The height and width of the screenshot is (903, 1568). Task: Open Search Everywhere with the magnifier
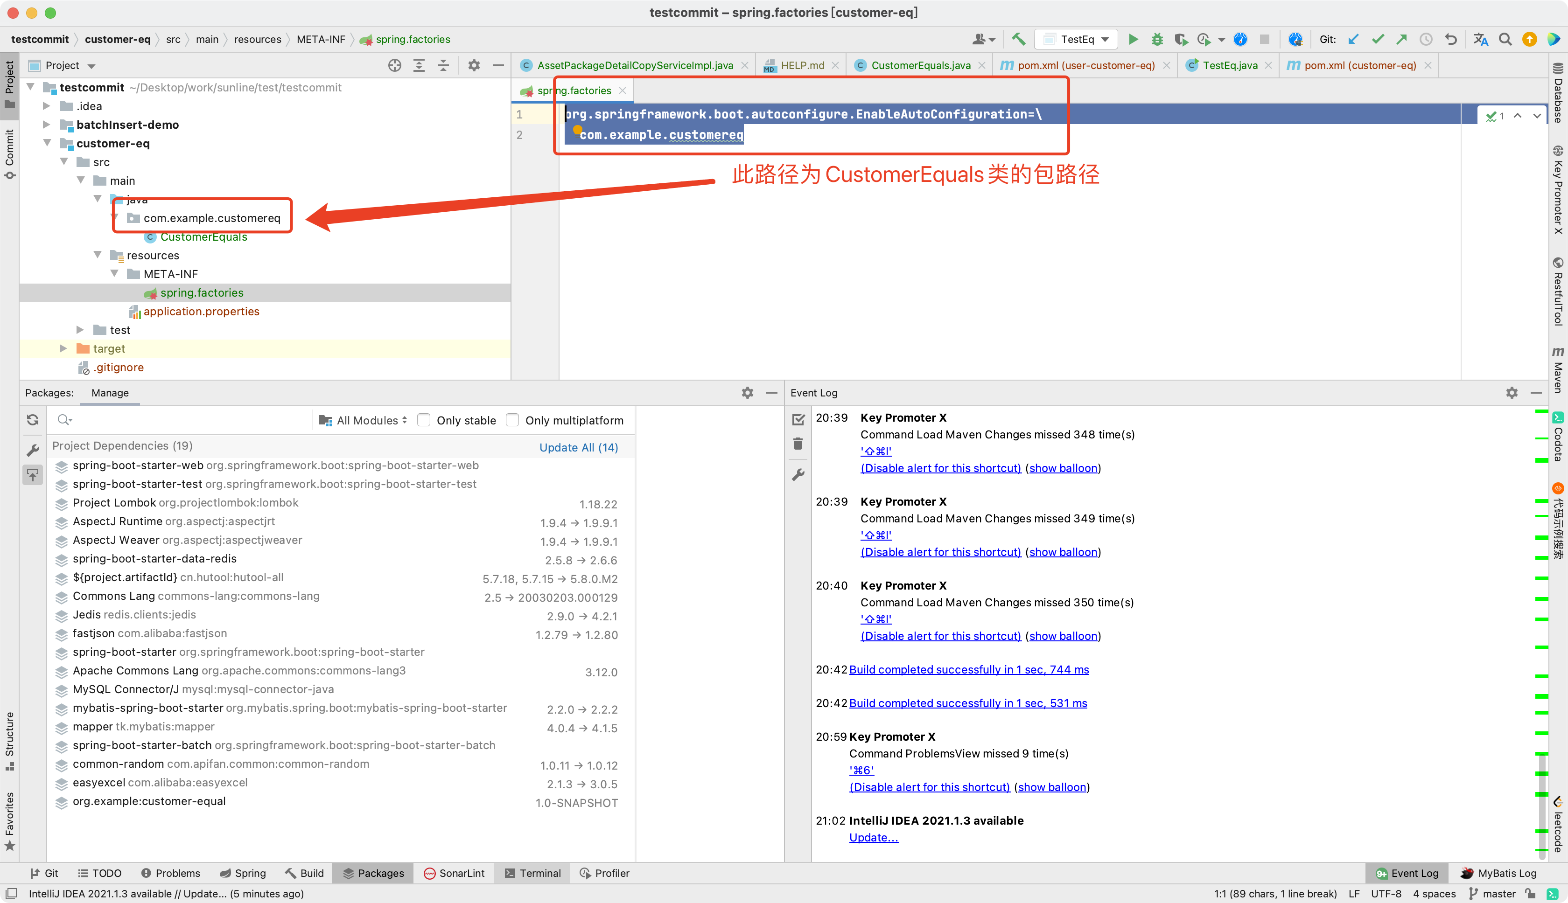[x=1505, y=39]
